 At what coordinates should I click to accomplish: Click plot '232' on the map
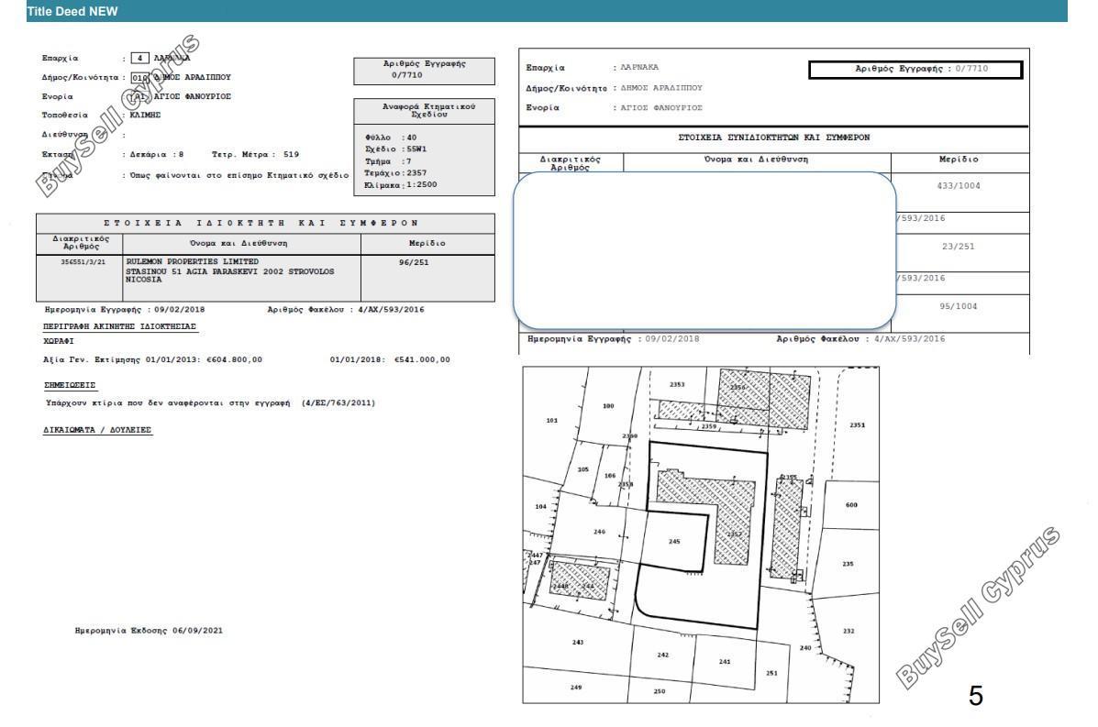[848, 631]
